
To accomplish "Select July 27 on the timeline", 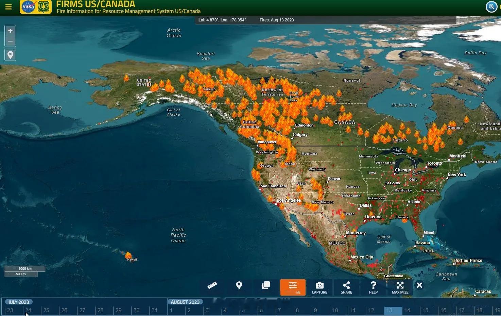I will click(82, 310).
